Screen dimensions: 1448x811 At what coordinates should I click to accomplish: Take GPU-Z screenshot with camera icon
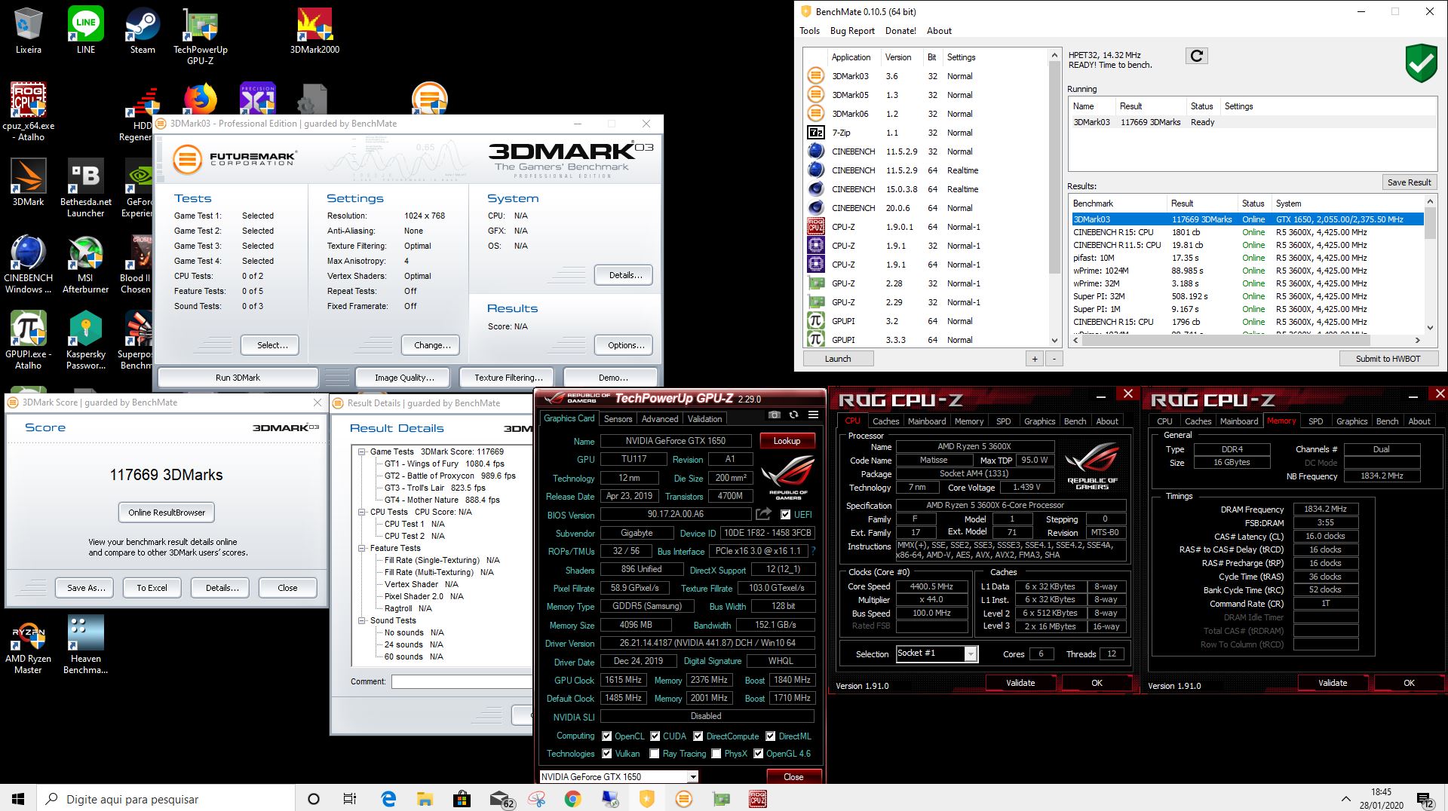pos(775,415)
